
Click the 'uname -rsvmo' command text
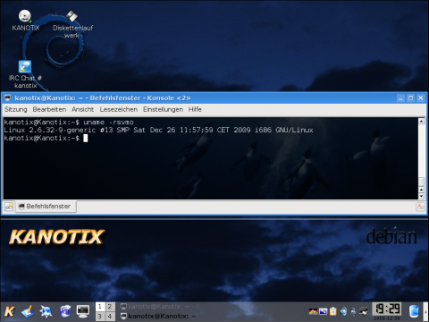tap(108, 123)
